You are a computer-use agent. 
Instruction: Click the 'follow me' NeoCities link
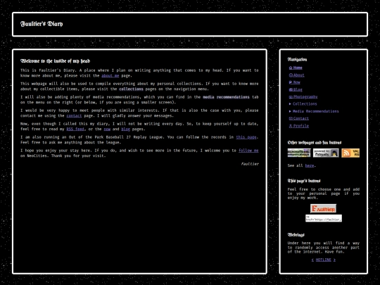tap(248, 151)
